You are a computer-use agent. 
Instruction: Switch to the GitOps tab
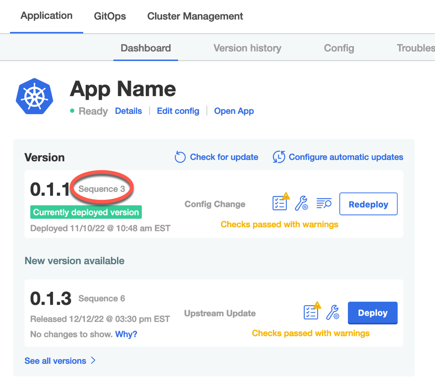(x=110, y=17)
